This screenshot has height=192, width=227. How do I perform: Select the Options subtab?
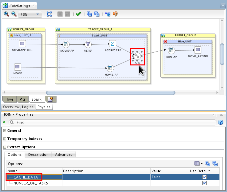click(15, 155)
